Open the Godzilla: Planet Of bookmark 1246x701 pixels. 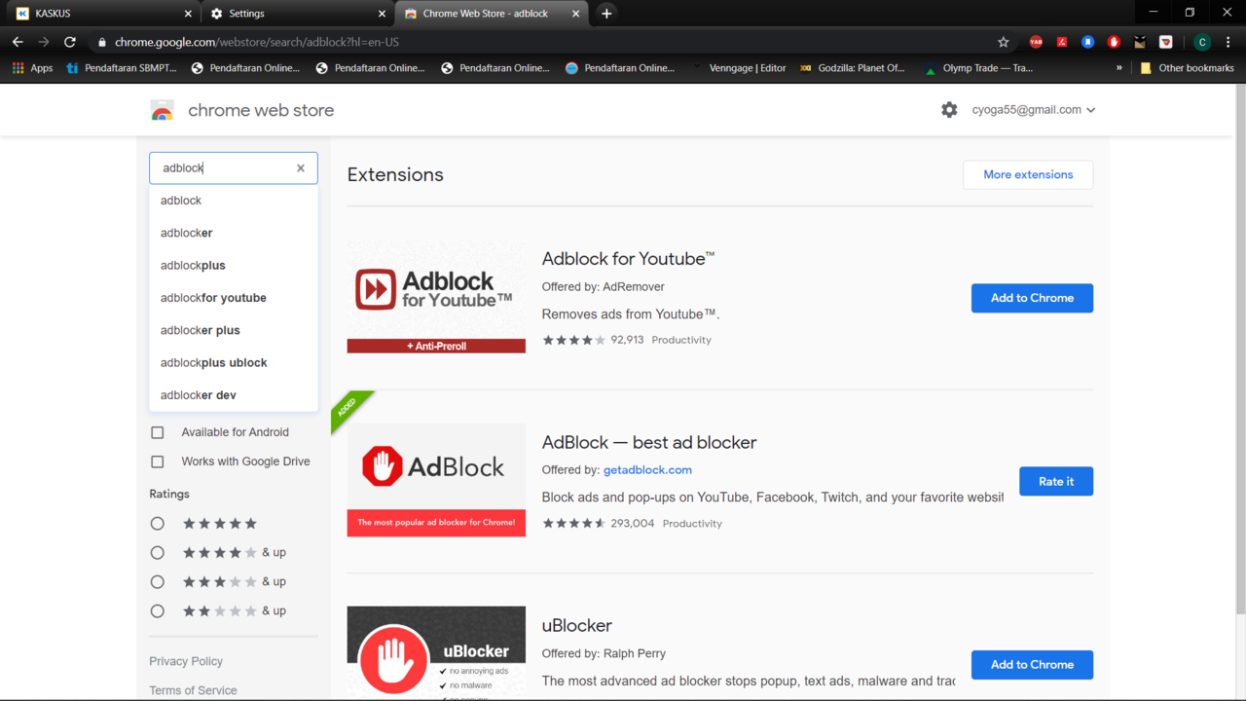point(852,68)
